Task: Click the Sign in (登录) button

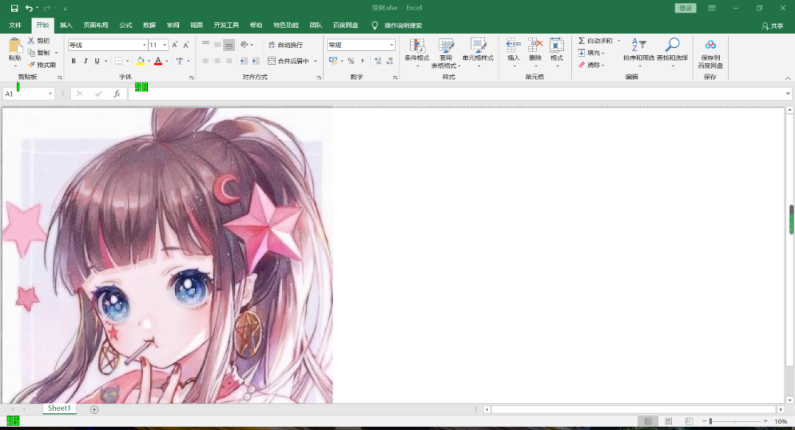Action: pos(685,8)
